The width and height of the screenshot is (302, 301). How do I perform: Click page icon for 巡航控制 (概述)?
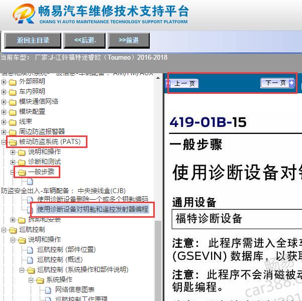click(x=30, y=260)
